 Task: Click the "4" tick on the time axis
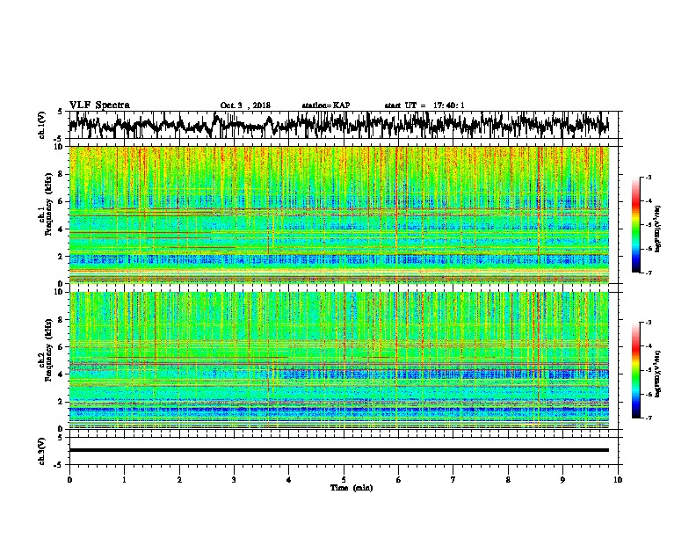(x=289, y=480)
